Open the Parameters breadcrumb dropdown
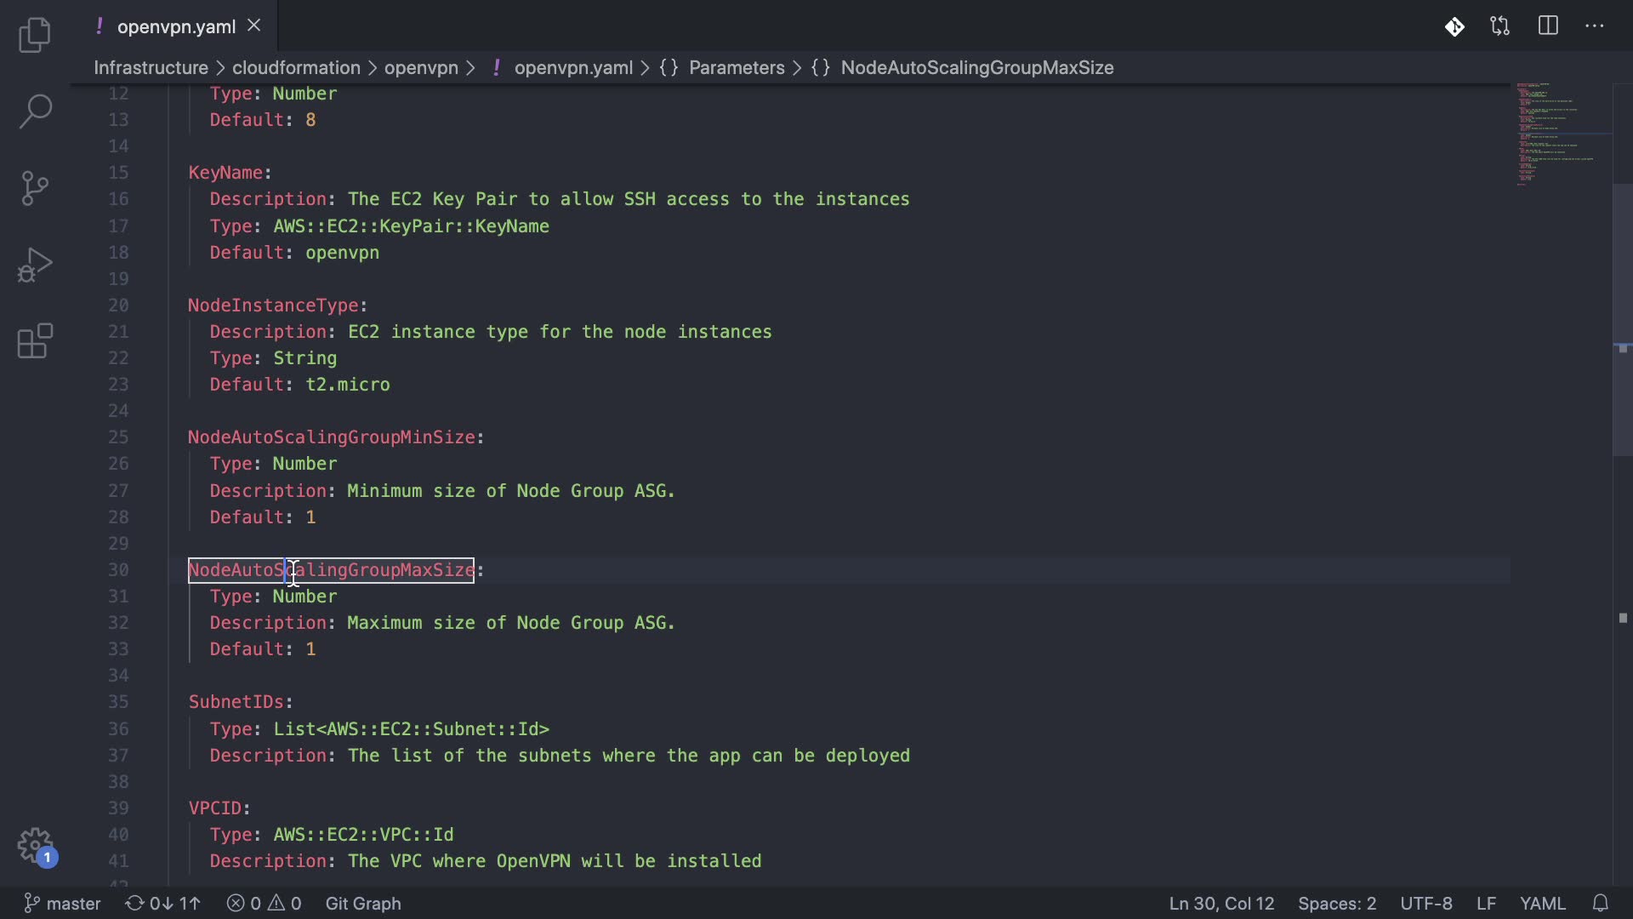 [x=736, y=68]
